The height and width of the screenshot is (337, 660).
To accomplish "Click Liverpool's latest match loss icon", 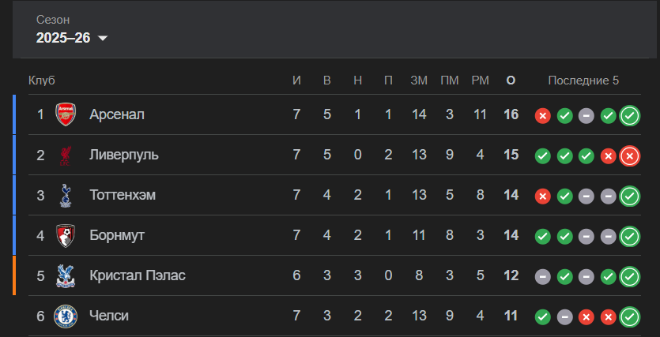I will [630, 157].
